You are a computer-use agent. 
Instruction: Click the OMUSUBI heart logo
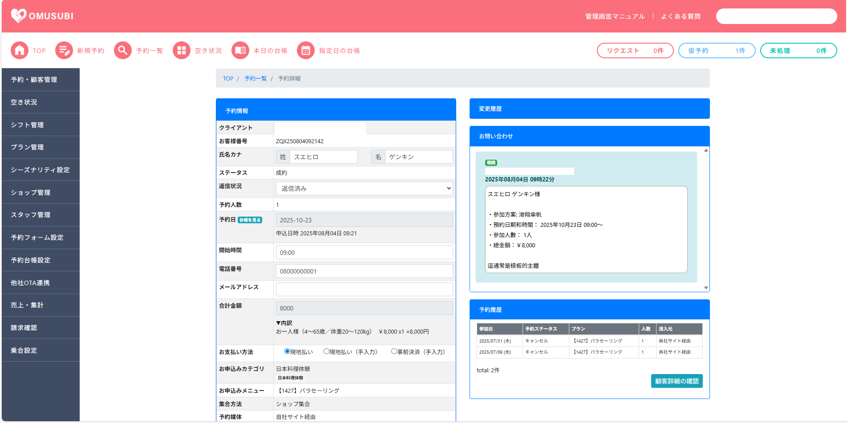click(19, 16)
